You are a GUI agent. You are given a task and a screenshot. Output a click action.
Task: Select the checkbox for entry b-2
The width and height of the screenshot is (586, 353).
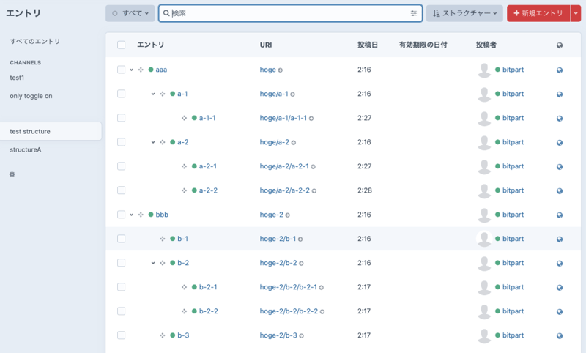(122, 263)
